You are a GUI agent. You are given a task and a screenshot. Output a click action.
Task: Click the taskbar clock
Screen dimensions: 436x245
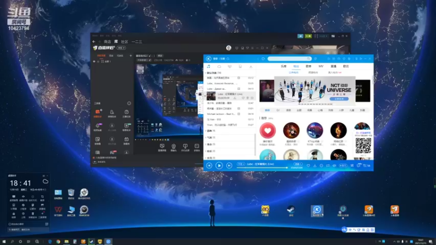click(x=420, y=242)
